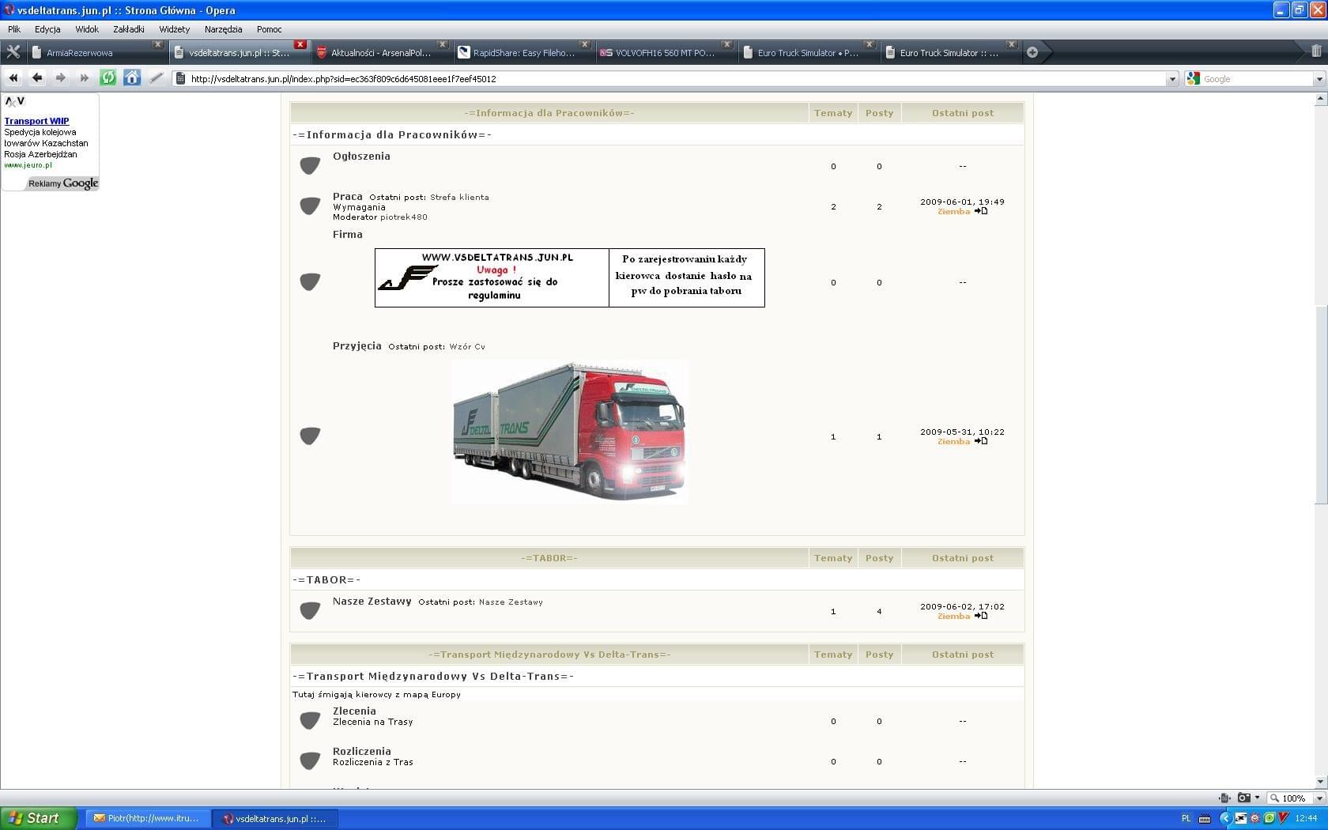Open the Przyjęcia forum link
This screenshot has width=1328, height=830.
(x=357, y=345)
